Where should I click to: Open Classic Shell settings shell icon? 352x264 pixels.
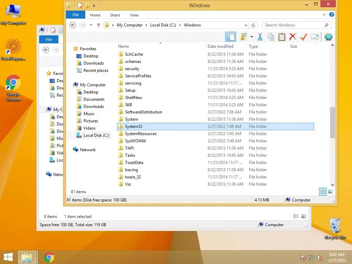click(x=328, y=37)
